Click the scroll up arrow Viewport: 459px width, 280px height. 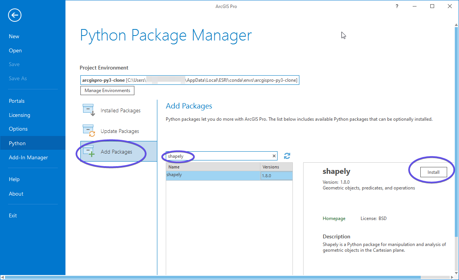[x=456, y=25]
